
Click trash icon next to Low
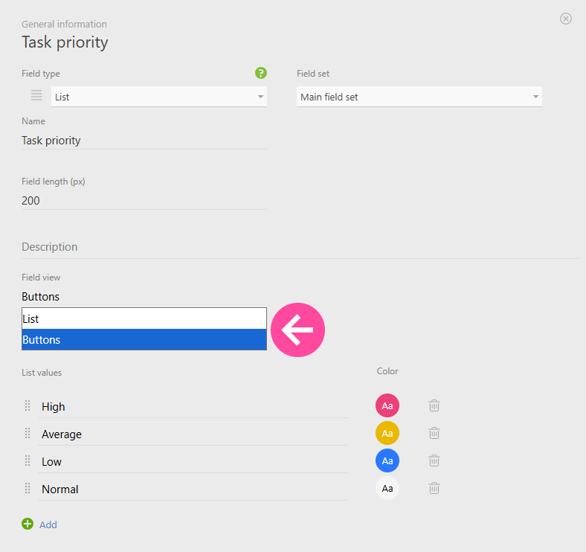tap(434, 460)
